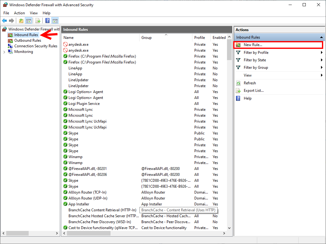Open the View submenu arrow in Actions
This screenshot has height=244, width=326.
[x=322, y=75]
